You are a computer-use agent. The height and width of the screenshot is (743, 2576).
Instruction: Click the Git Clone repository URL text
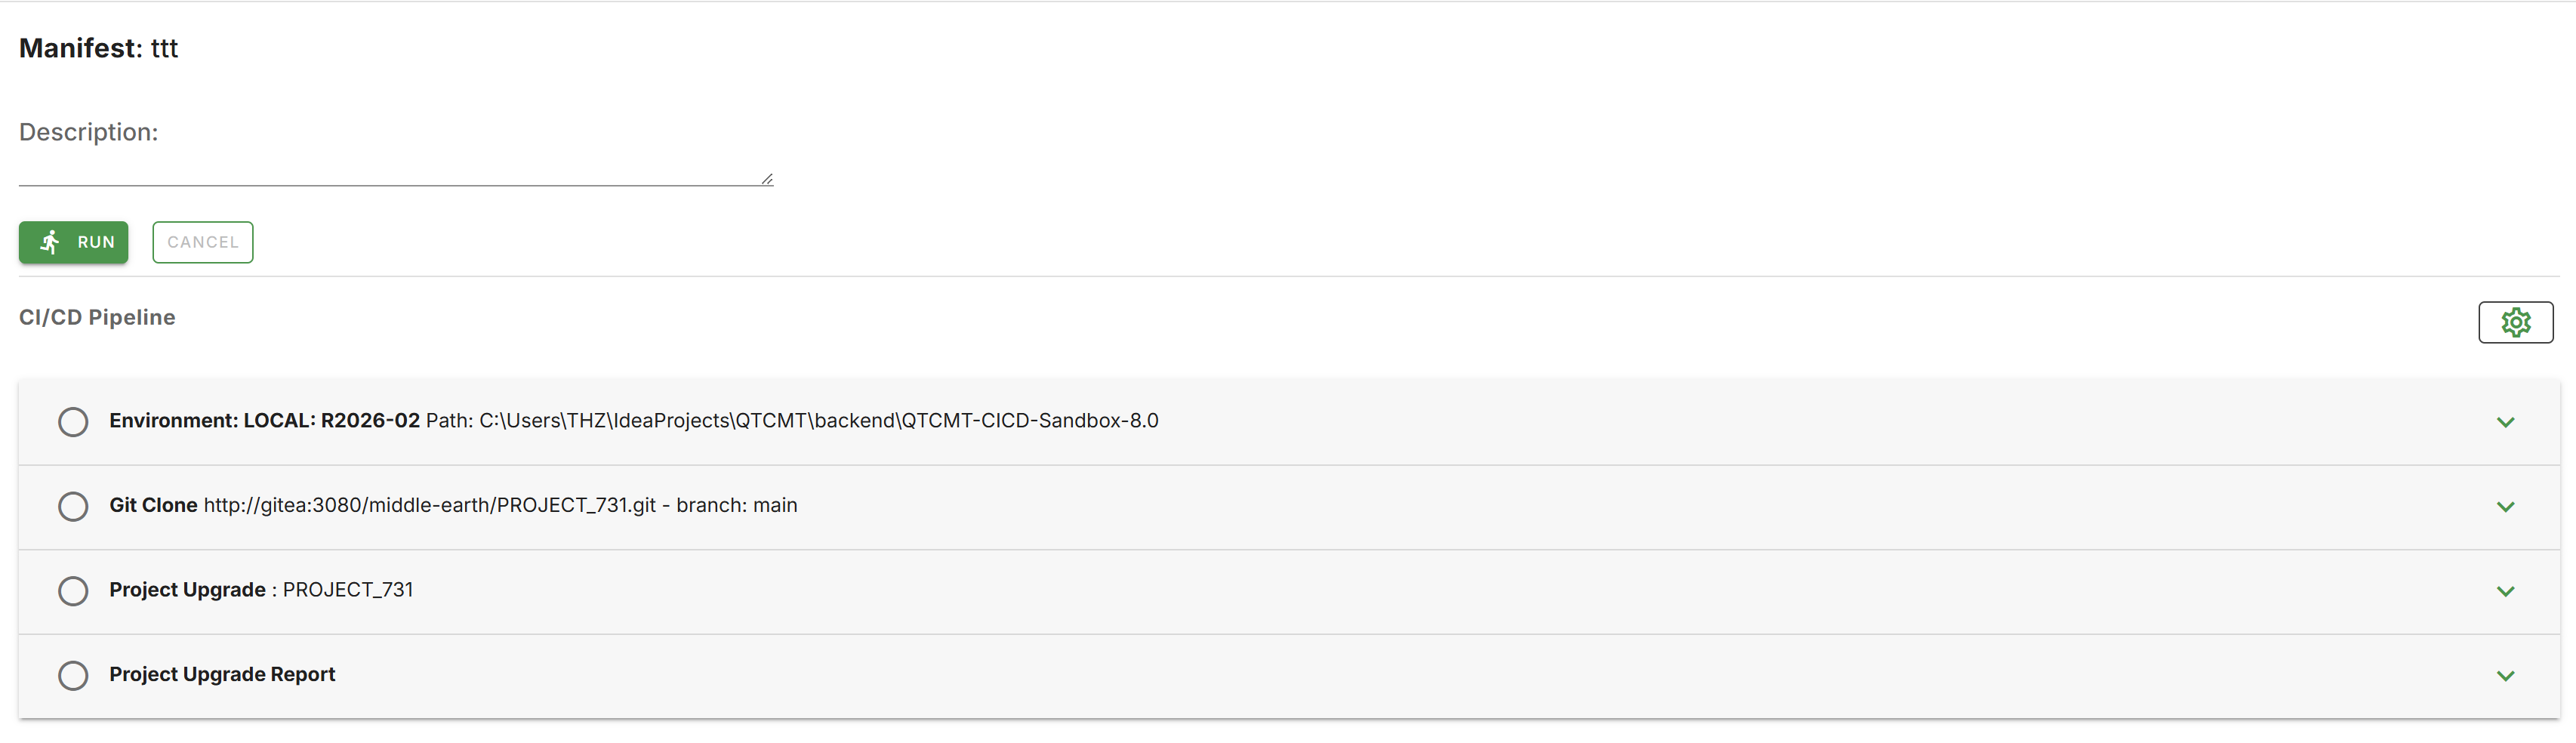click(x=430, y=506)
